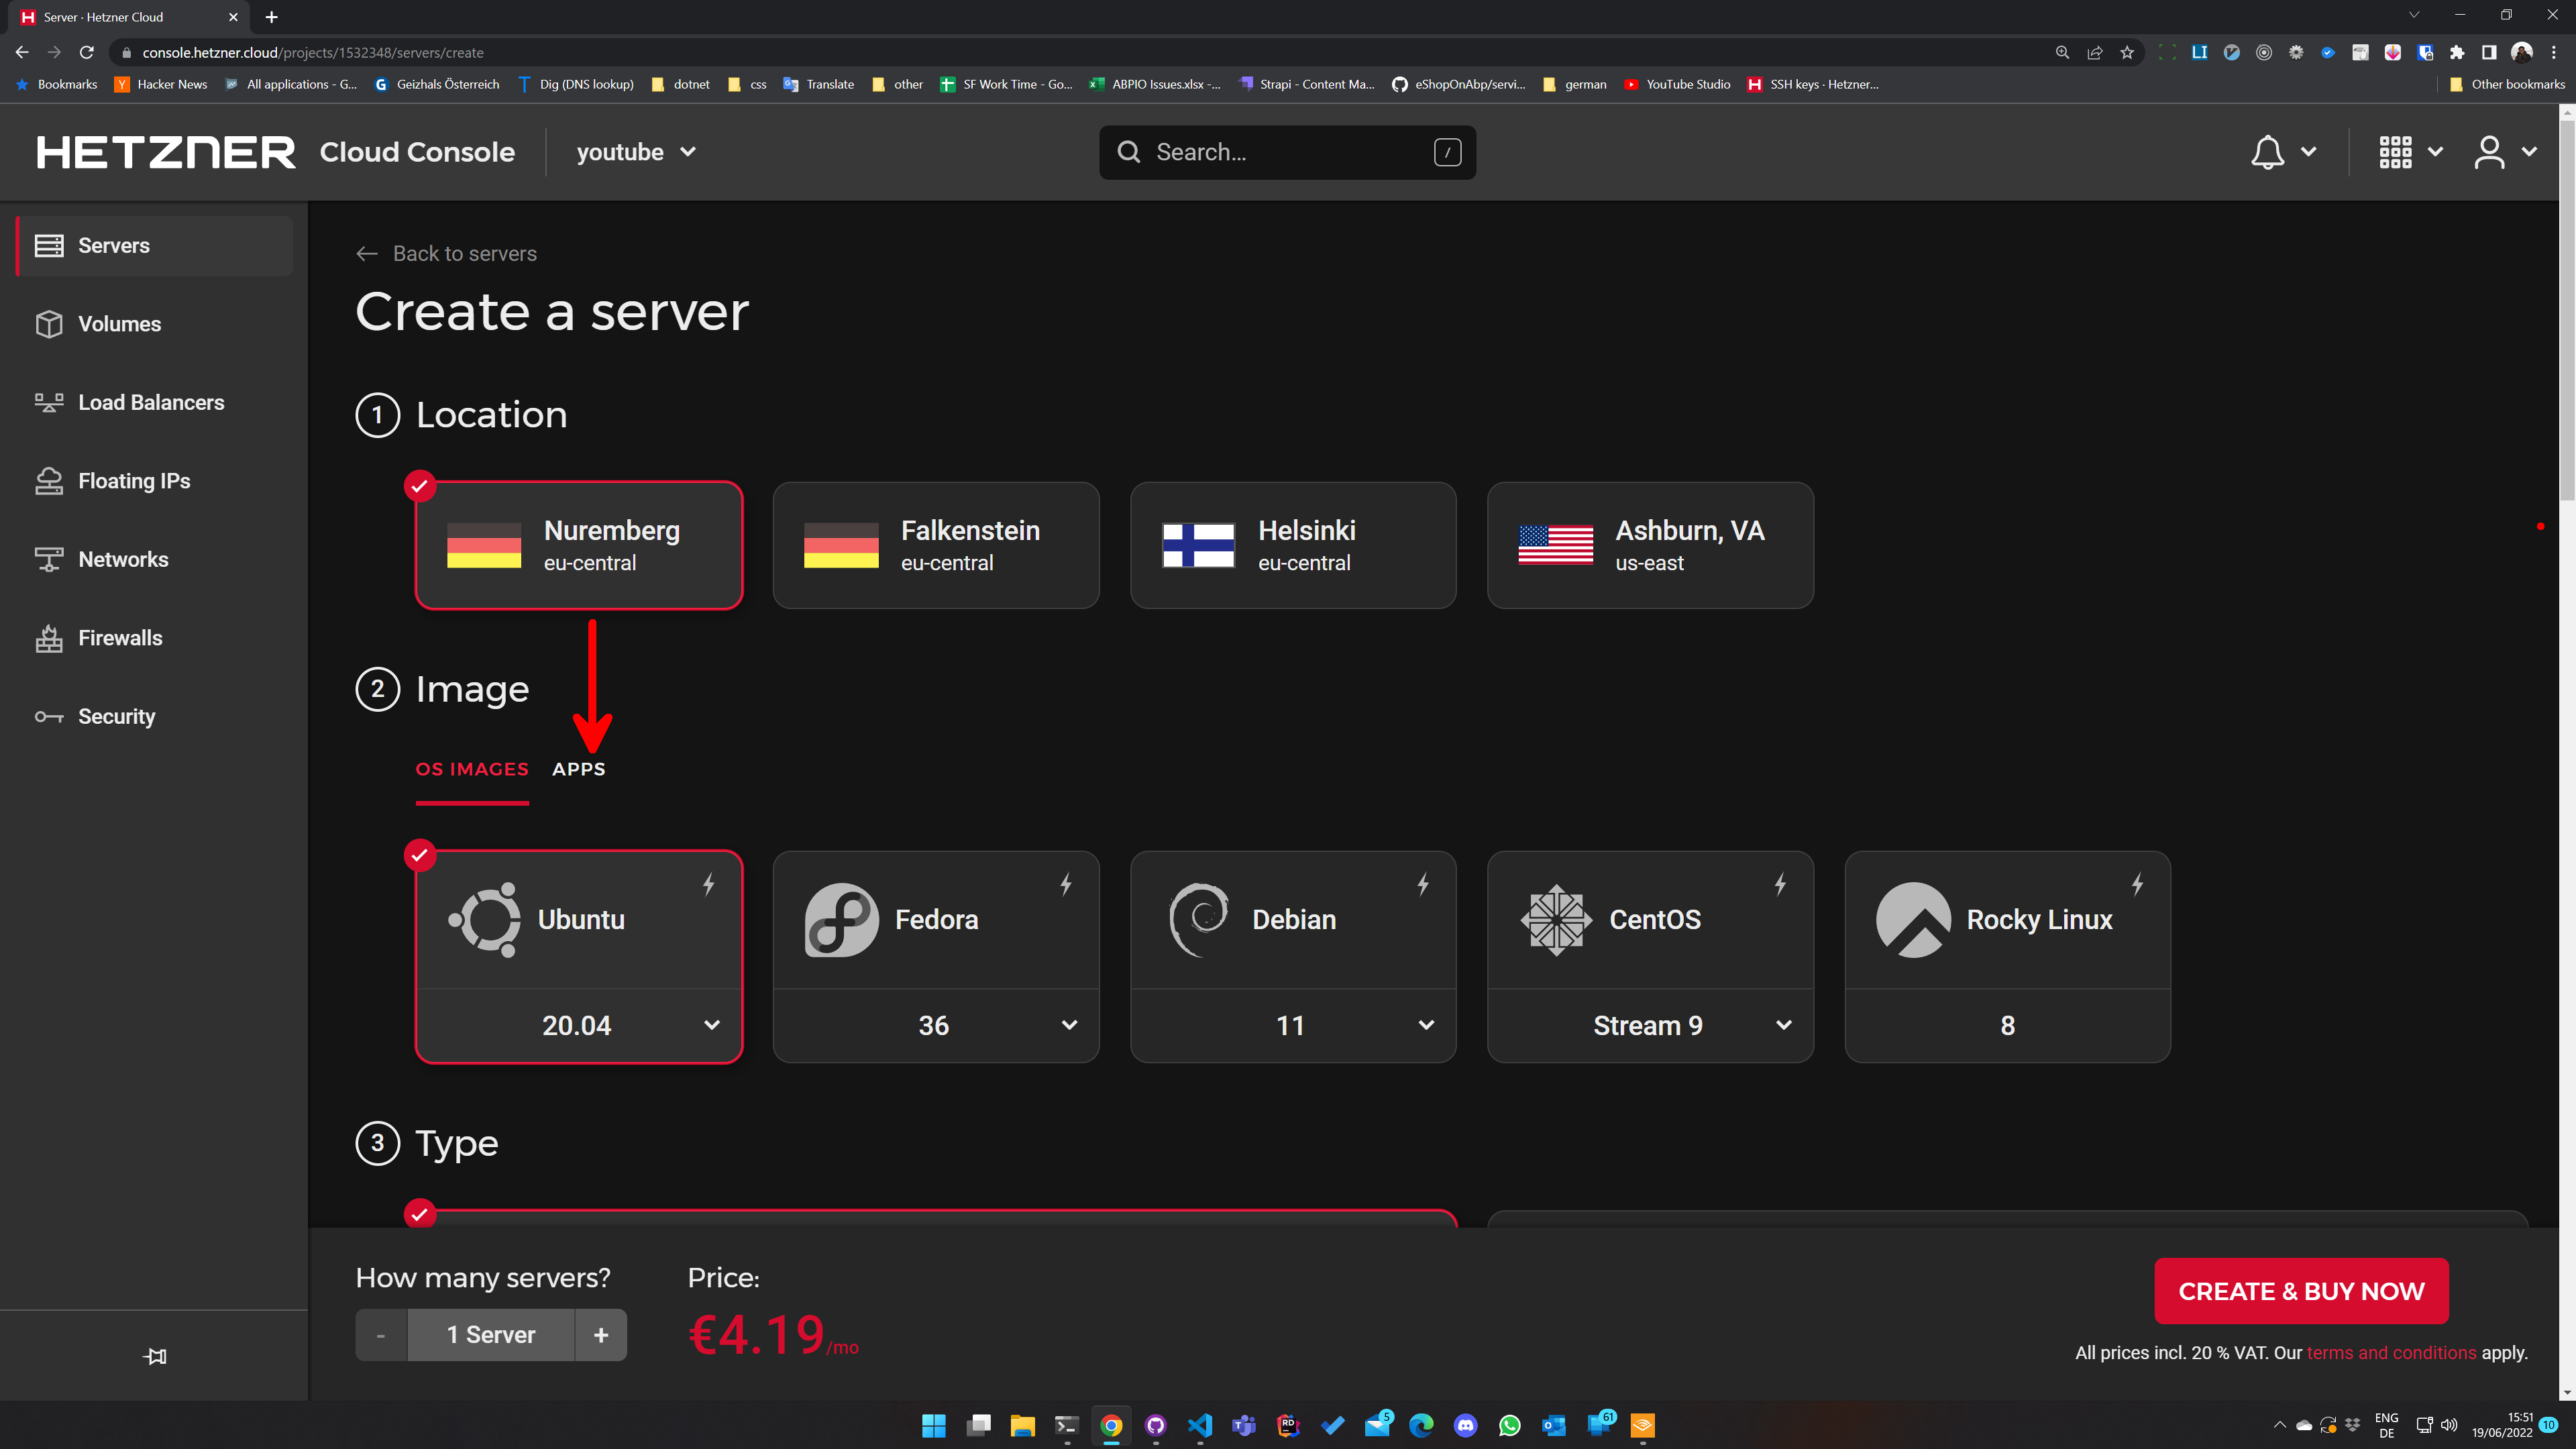Expand the Ubuntu 20.04 version dropdown
Image resolution: width=2576 pixels, height=1449 pixels.
[x=711, y=1025]
